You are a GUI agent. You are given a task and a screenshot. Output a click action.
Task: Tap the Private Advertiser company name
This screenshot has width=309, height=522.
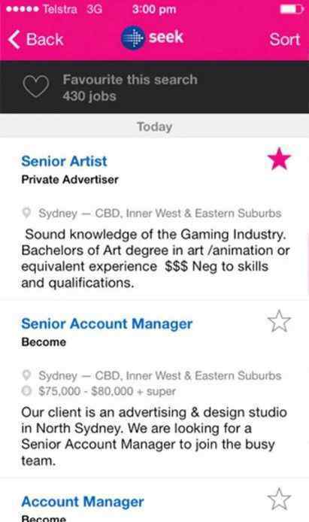70,180
